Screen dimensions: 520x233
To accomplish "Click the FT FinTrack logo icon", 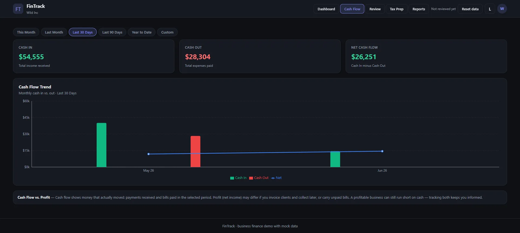I will click(18, 9).
